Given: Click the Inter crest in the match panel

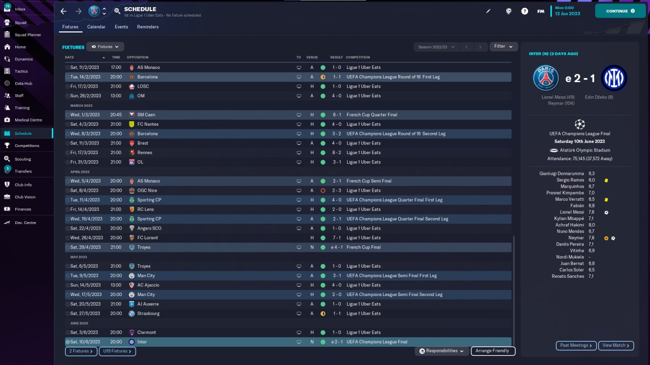Looking at the screenshot, I should (614, 78).
